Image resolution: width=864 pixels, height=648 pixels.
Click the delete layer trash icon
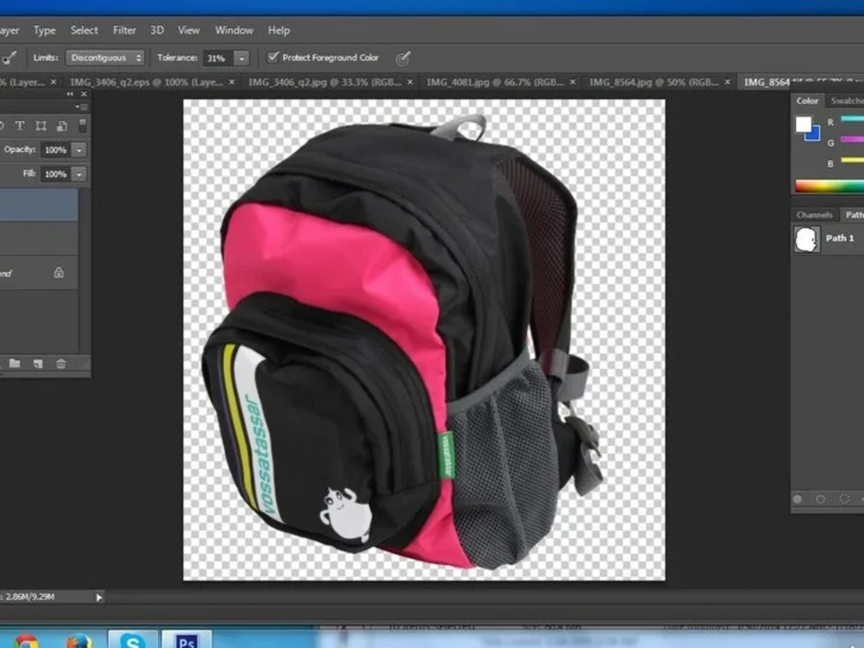point(60,363)
